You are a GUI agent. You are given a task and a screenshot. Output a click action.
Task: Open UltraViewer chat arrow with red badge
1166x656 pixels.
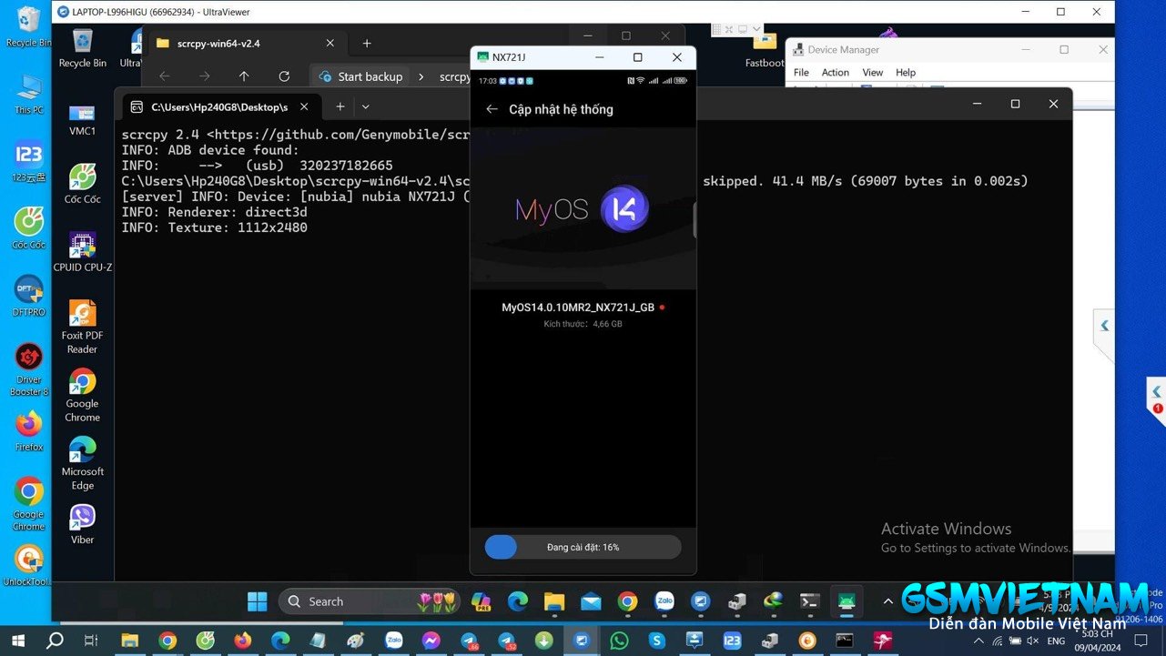1156,393
